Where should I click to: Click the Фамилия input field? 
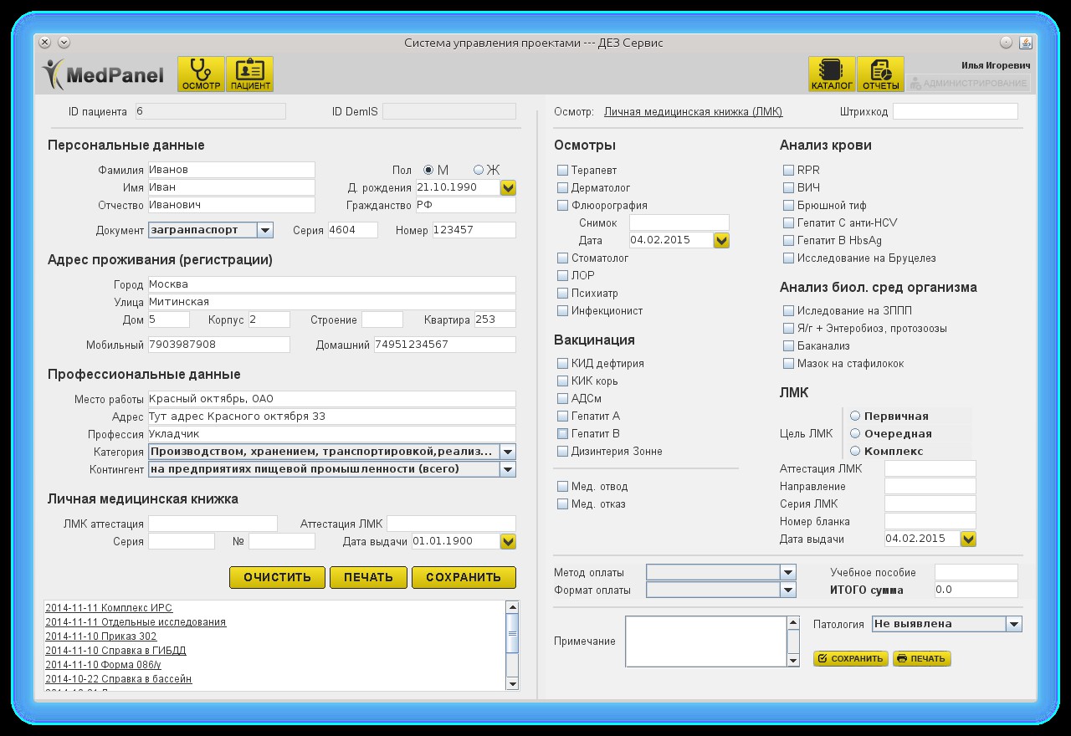tap(232, 171)
